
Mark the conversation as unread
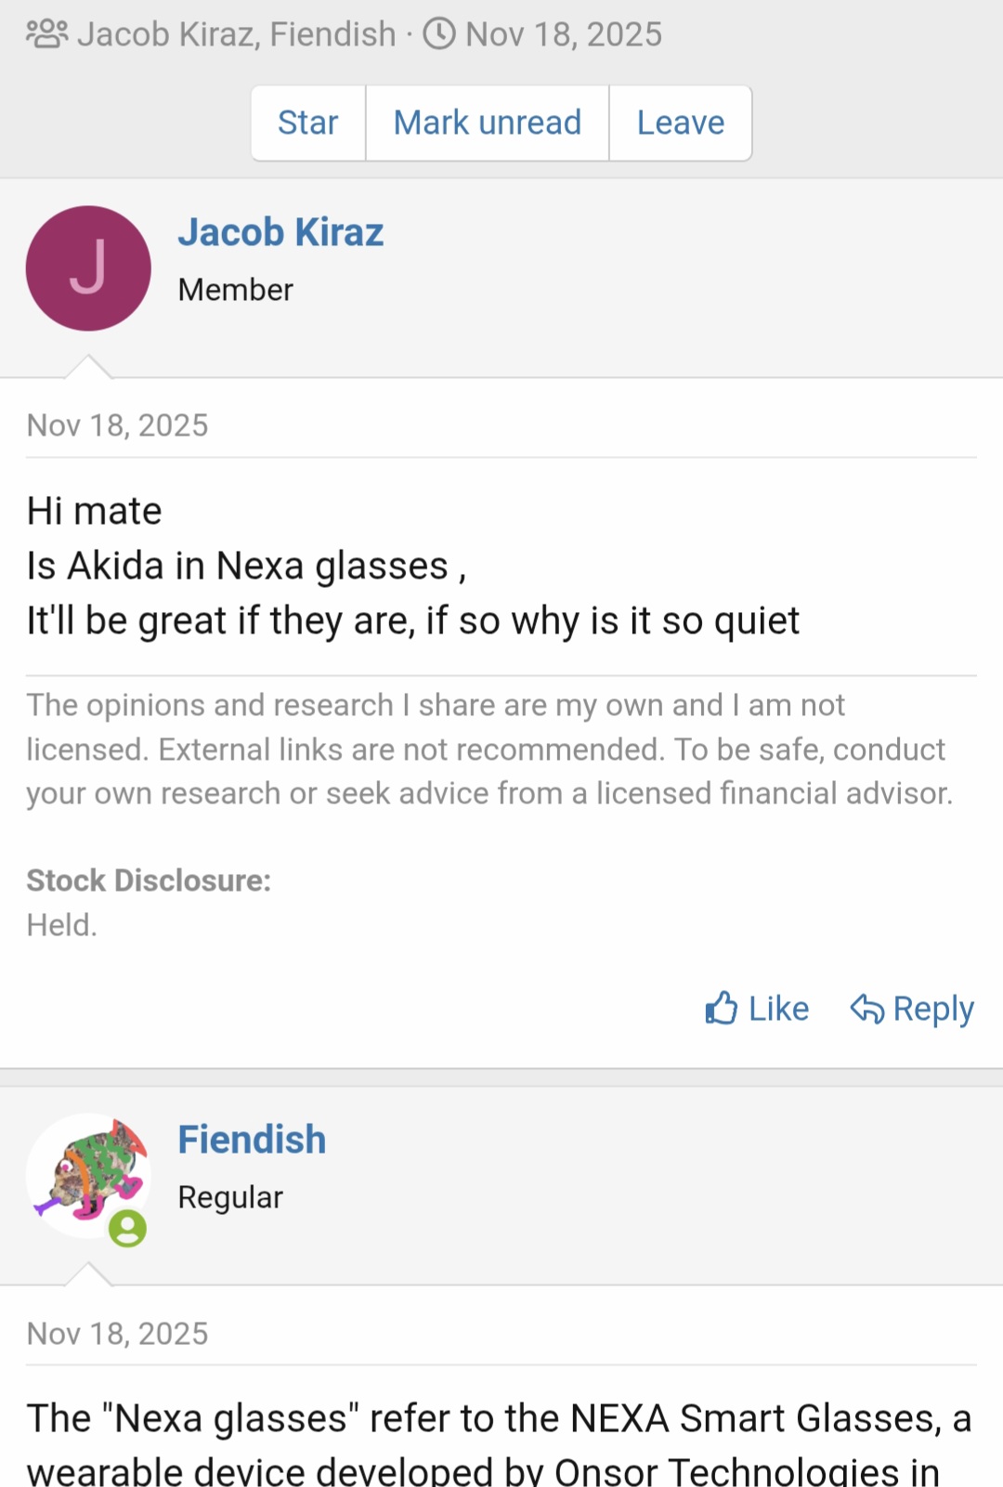tap(488, 123)
